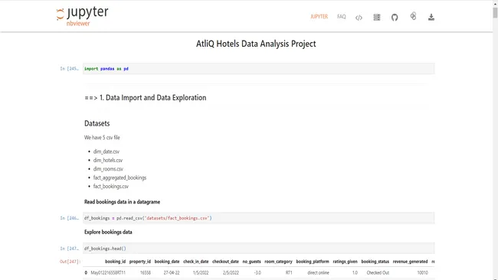Screen dimensions: 498x280
Task: Click the df_bookings.head() code cell
Action: pos(258,249)
